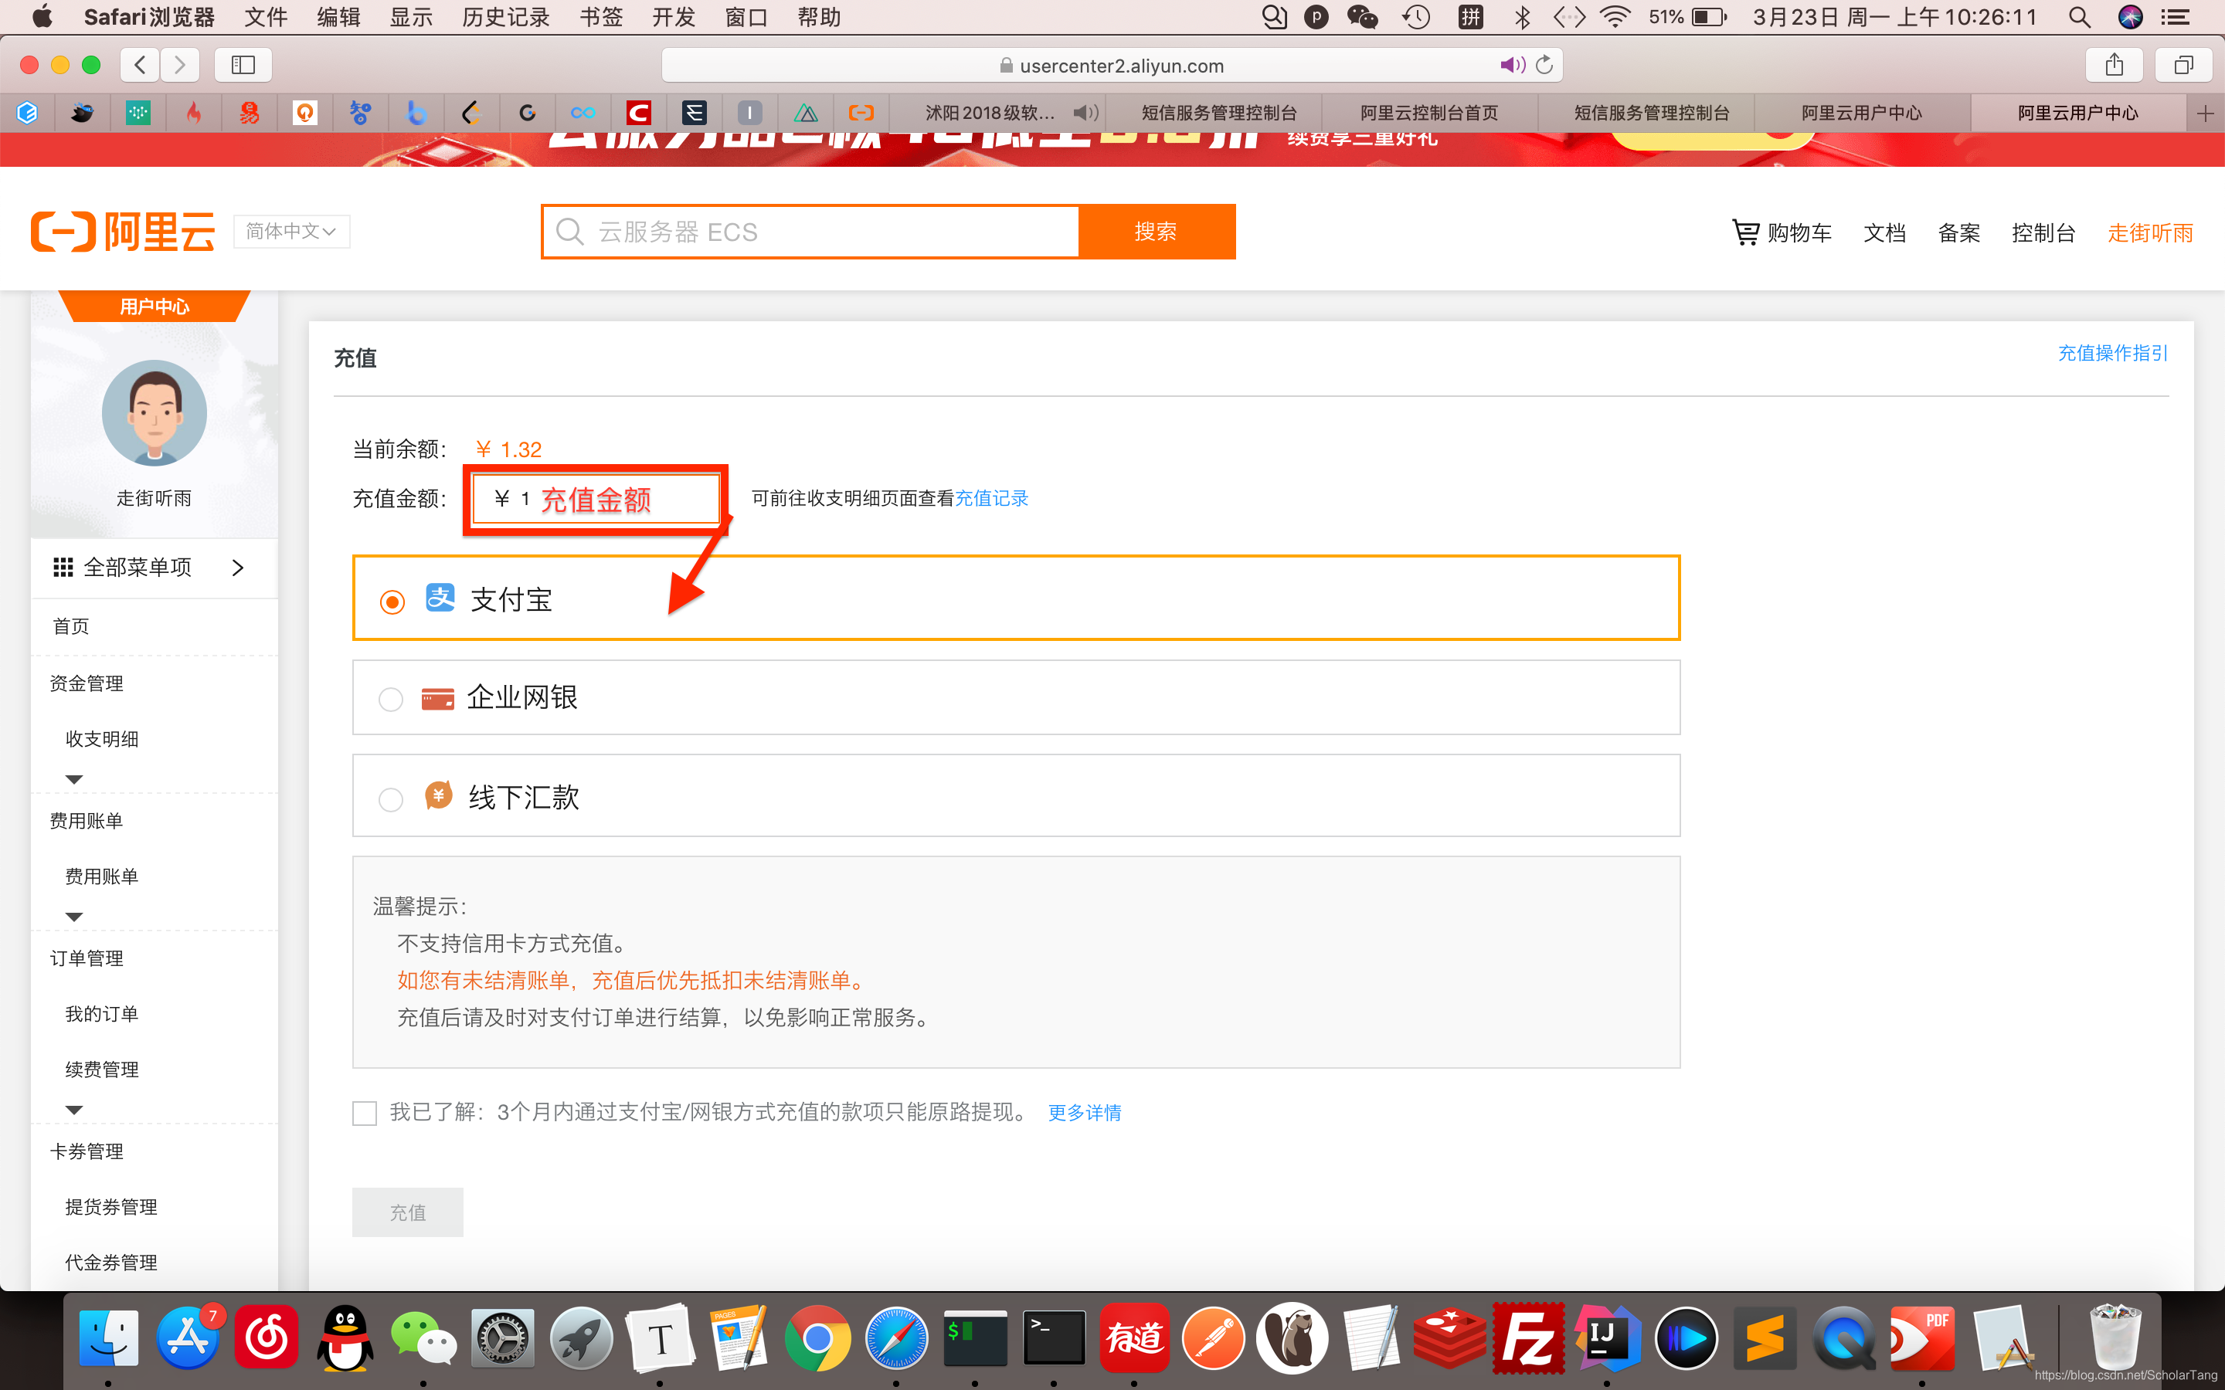Click Safari's reload page icon
This screenshot has width=2225, height=1390.
[x=1544, y=66]
